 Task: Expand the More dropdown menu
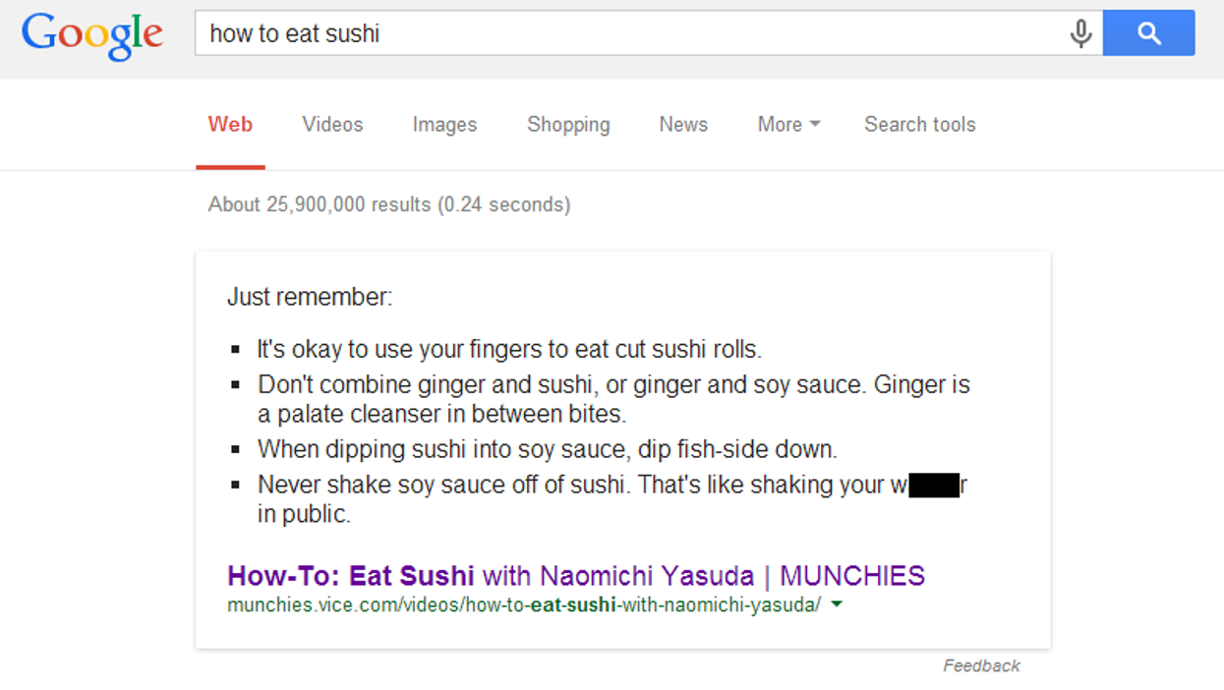pos(788,125)
